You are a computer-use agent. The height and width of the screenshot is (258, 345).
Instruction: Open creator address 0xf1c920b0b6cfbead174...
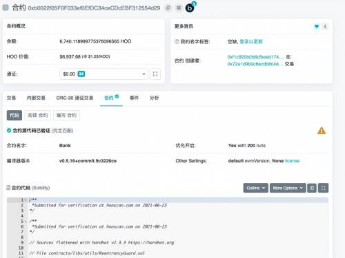[x=255, y=56]
